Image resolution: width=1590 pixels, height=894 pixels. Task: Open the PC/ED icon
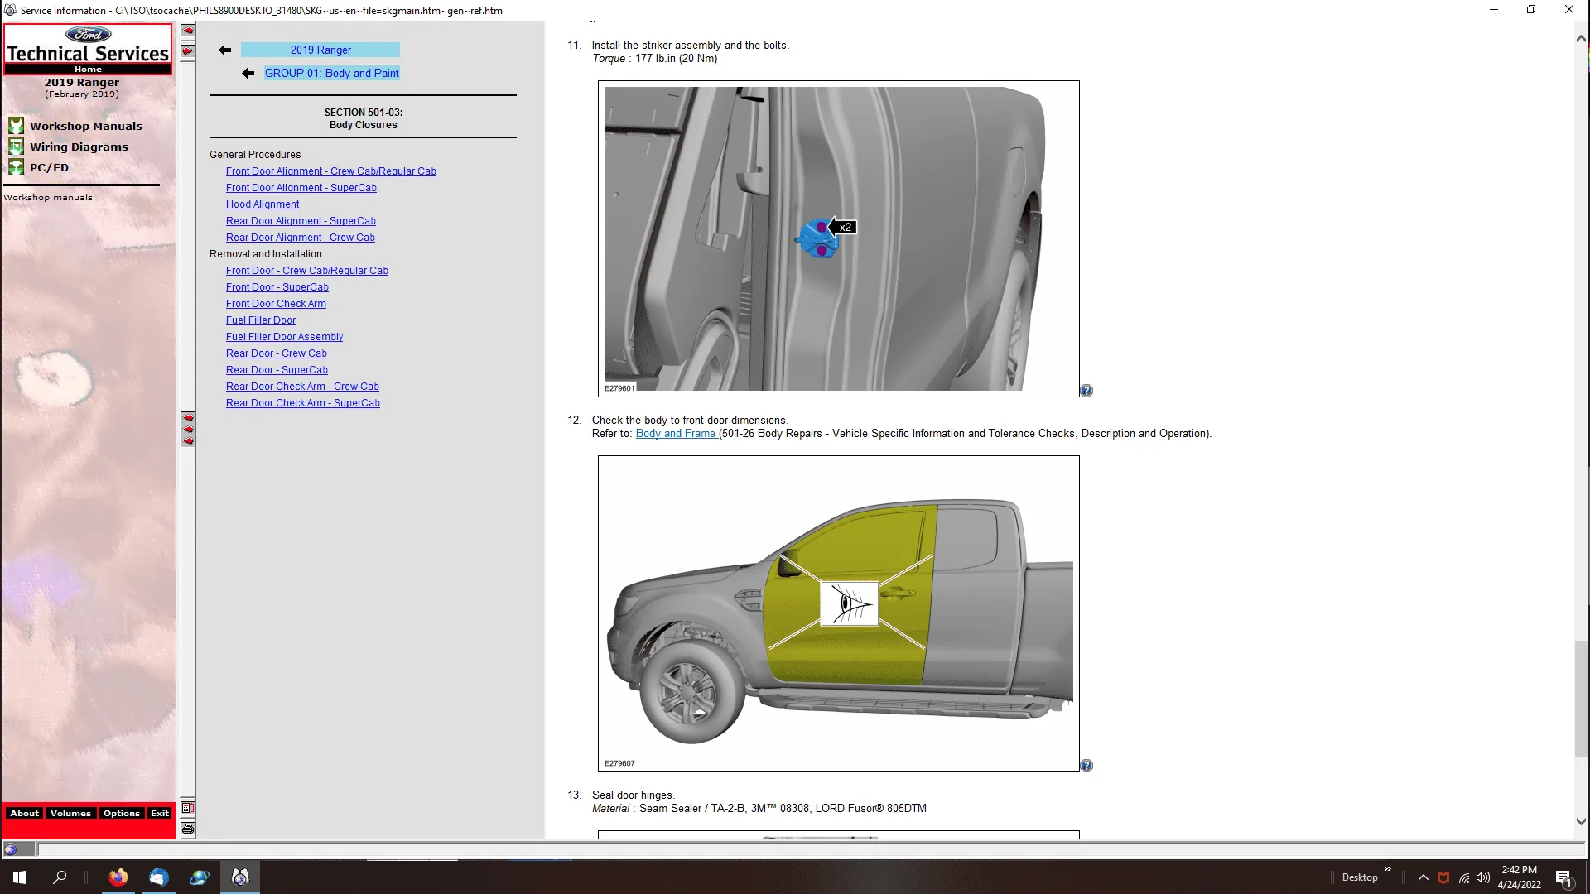16,167
